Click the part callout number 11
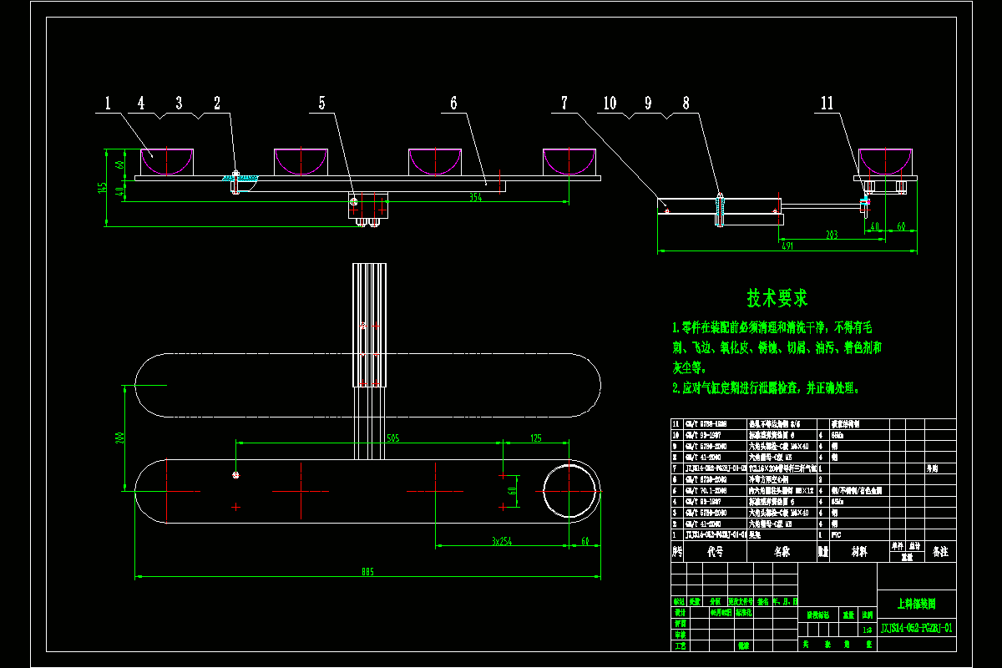Screen dimensions: 1002x668 pyautogui.click(x=827, y=104)
